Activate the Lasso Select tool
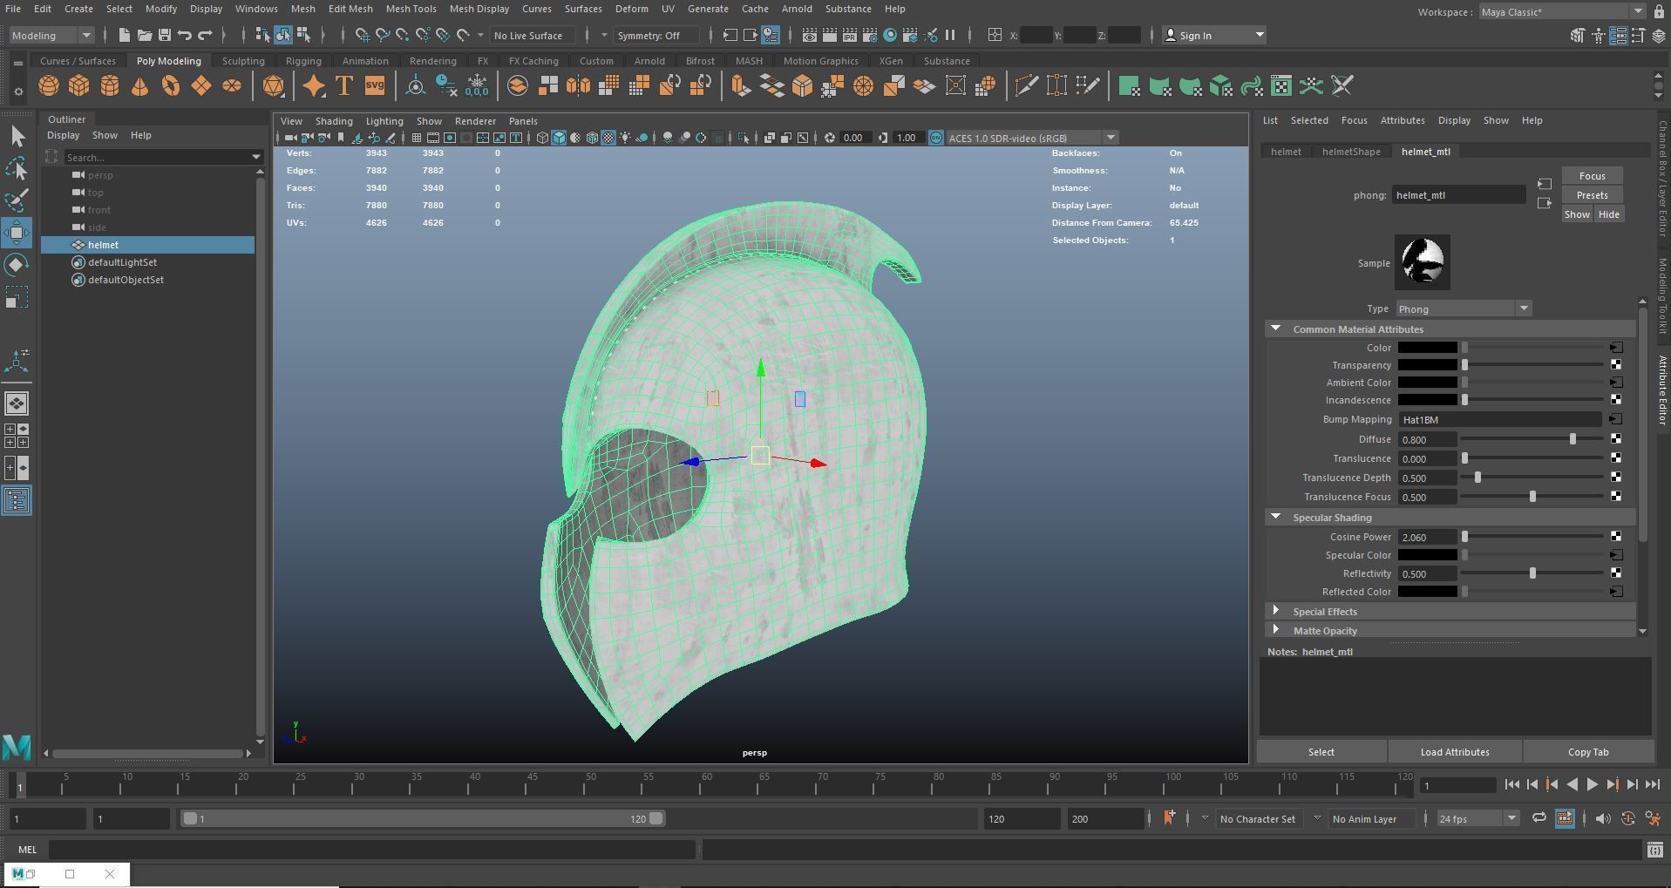 coord(17,168)
